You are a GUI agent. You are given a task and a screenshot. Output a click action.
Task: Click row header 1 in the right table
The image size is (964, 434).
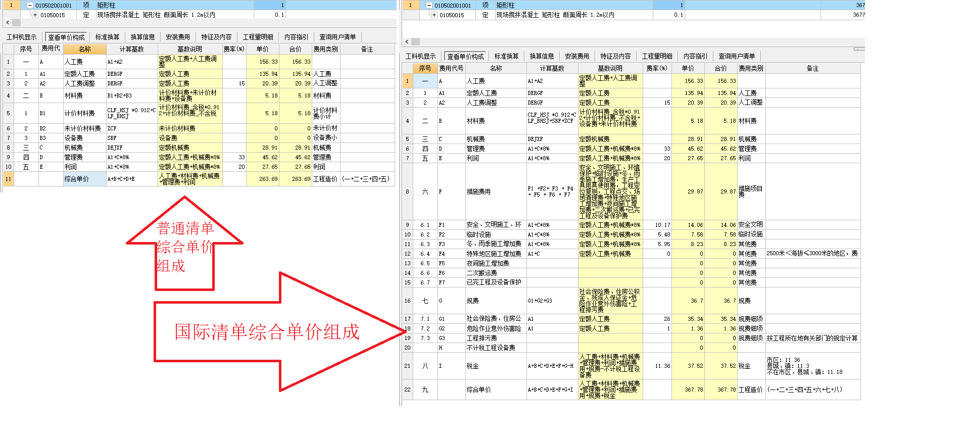tap(408, 81)
